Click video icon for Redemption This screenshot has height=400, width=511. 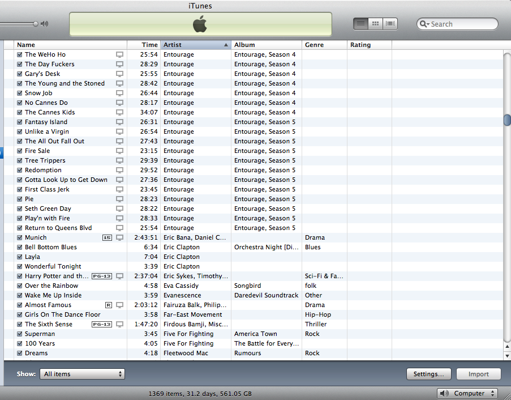[x=119, y=170]
